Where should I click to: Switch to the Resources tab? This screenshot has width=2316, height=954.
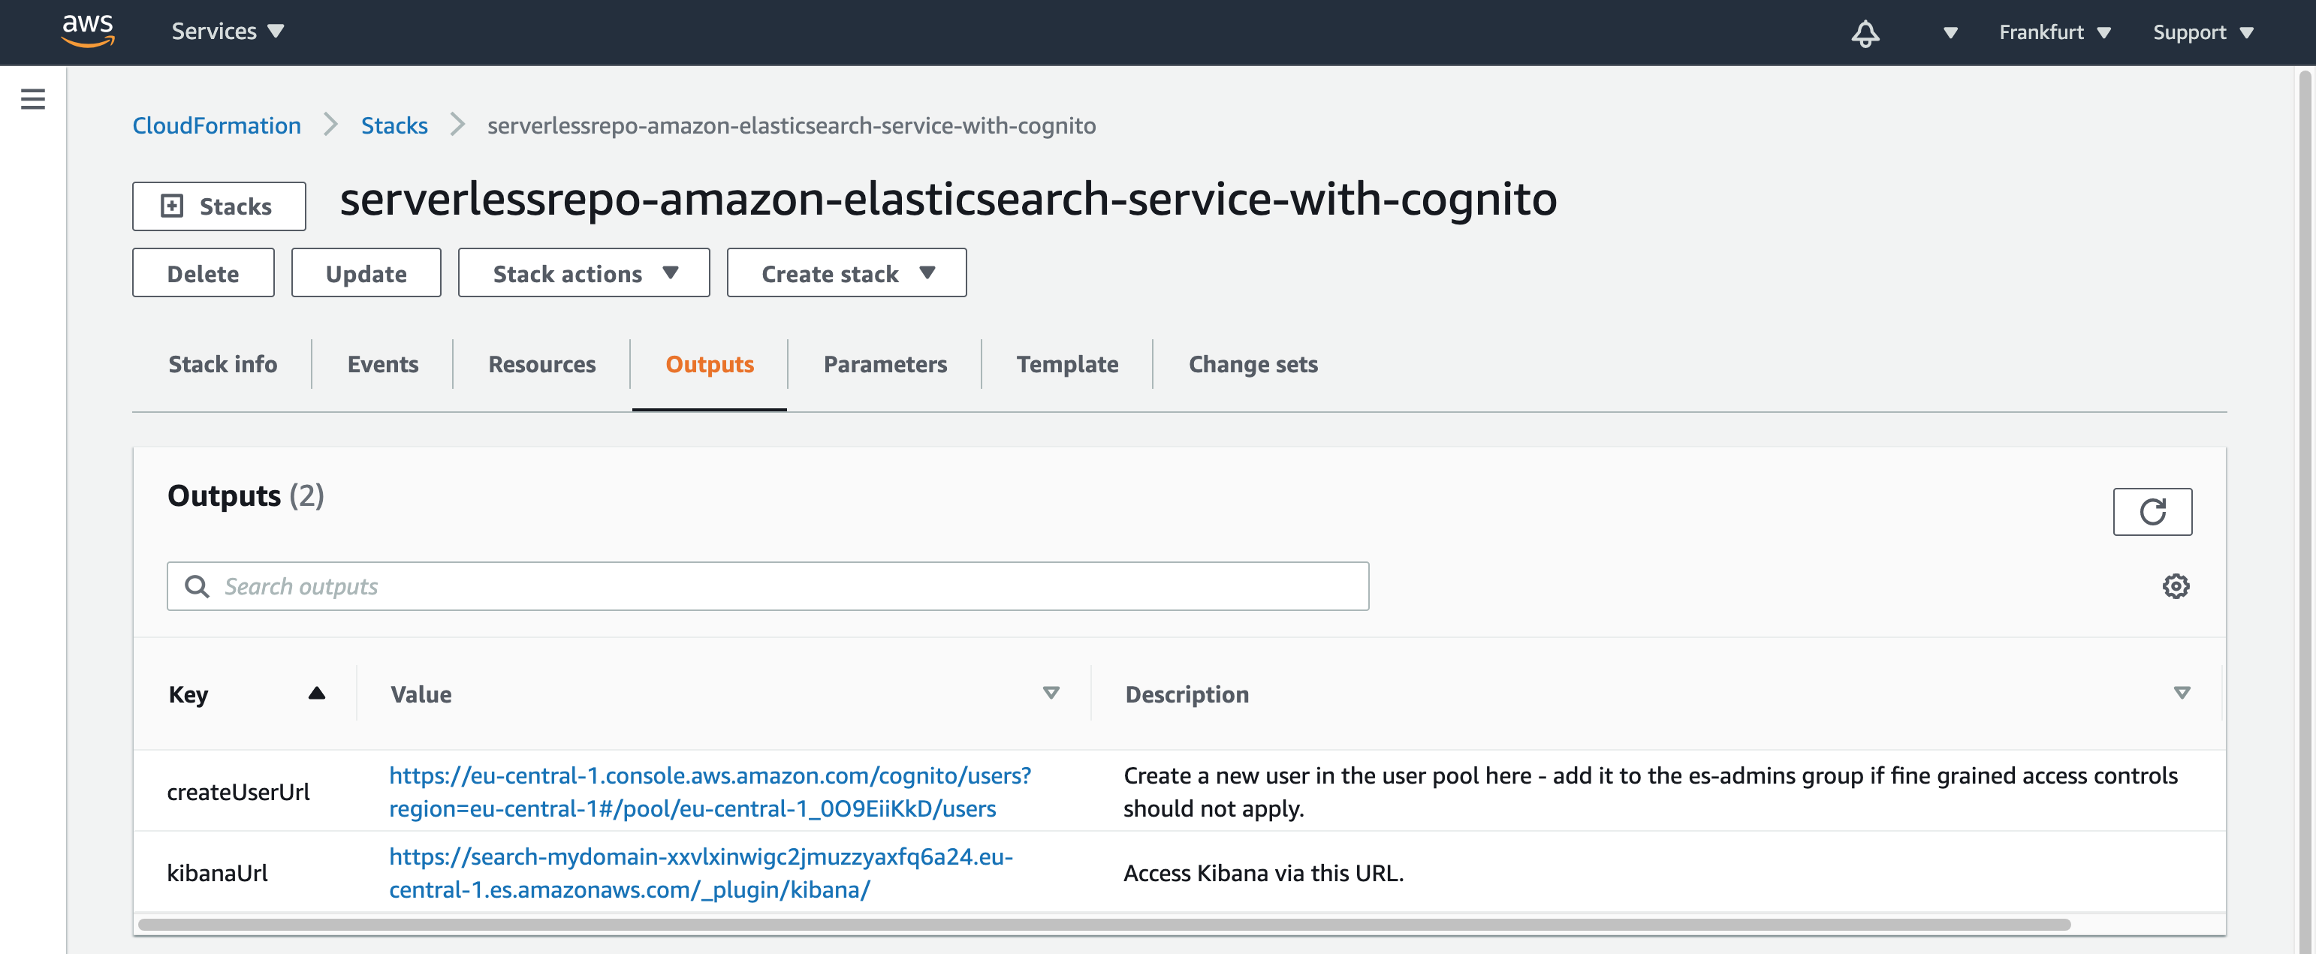click(541, 362)
